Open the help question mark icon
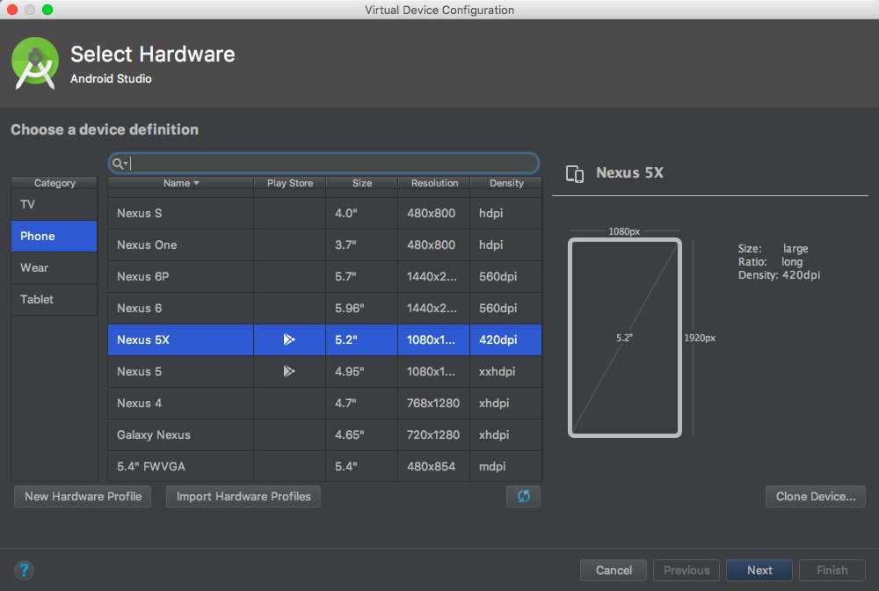The width and height of the screenshot is (879, 591). pyautogui.click(x=24, y=570)
